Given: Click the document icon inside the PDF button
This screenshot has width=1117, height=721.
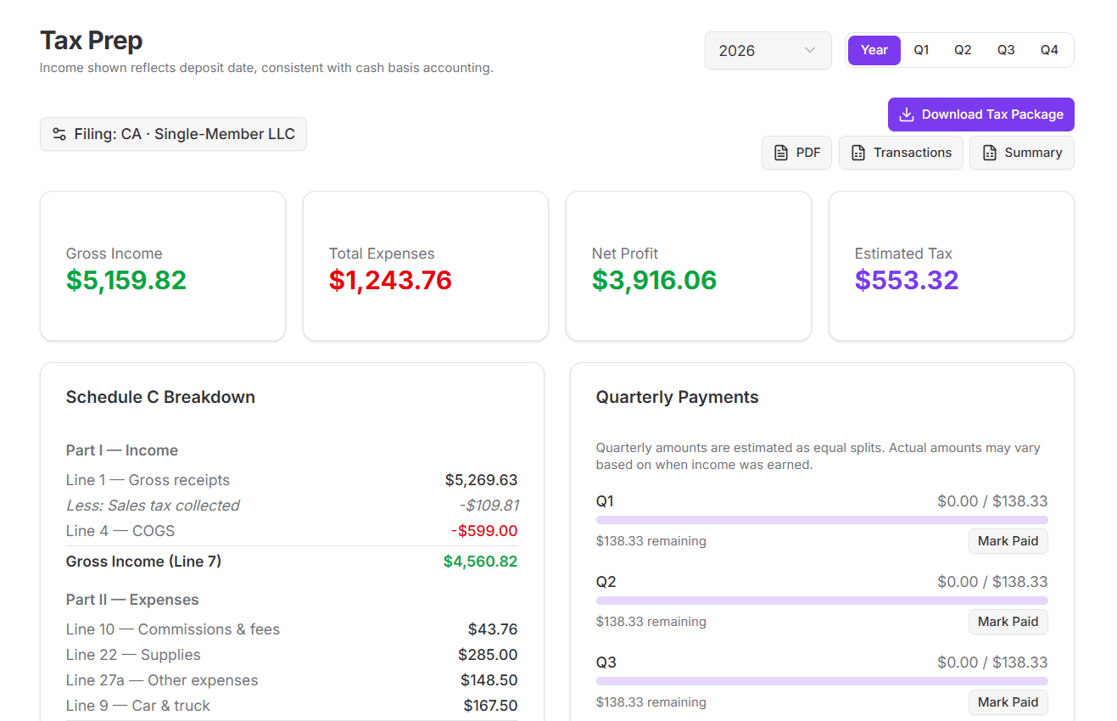Looking at the screenshot, I should tap(780, 153).
